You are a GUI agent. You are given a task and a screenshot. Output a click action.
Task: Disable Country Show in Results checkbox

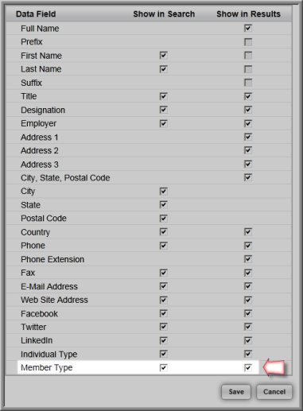click(248, 232)
